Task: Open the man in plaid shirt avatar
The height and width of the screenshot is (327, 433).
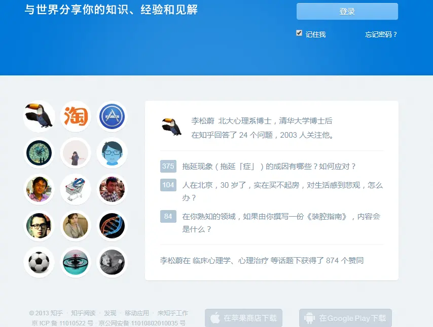Action: (112, 189)
